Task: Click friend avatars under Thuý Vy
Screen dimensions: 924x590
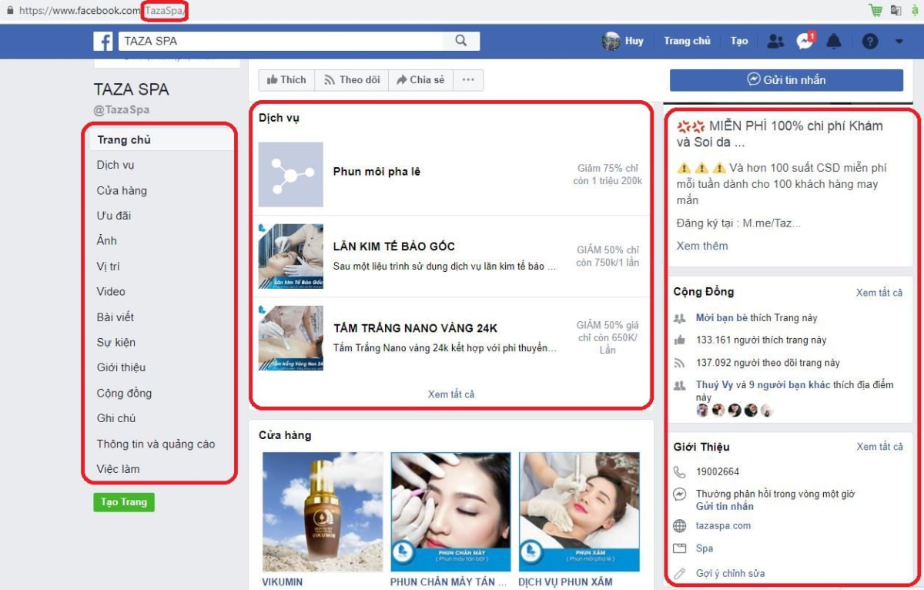Action: (x=734, y=411)
